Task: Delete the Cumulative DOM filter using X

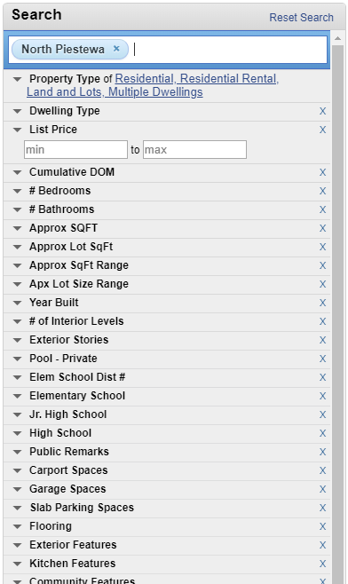Action: [322, 172]
